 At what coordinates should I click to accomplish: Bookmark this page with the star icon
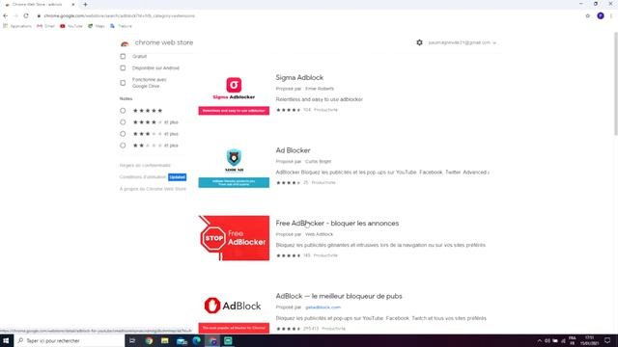tap(588, 15)
